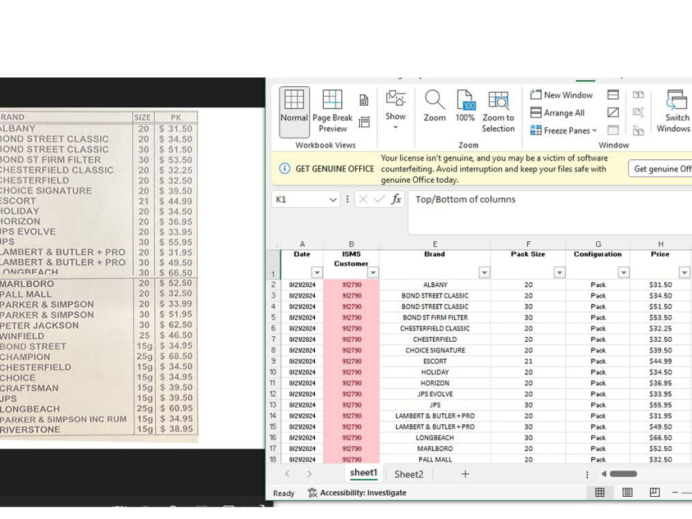692x519 pixels.
Task: Open the Brand column filter dropdown
Action: tap(484, 272)
